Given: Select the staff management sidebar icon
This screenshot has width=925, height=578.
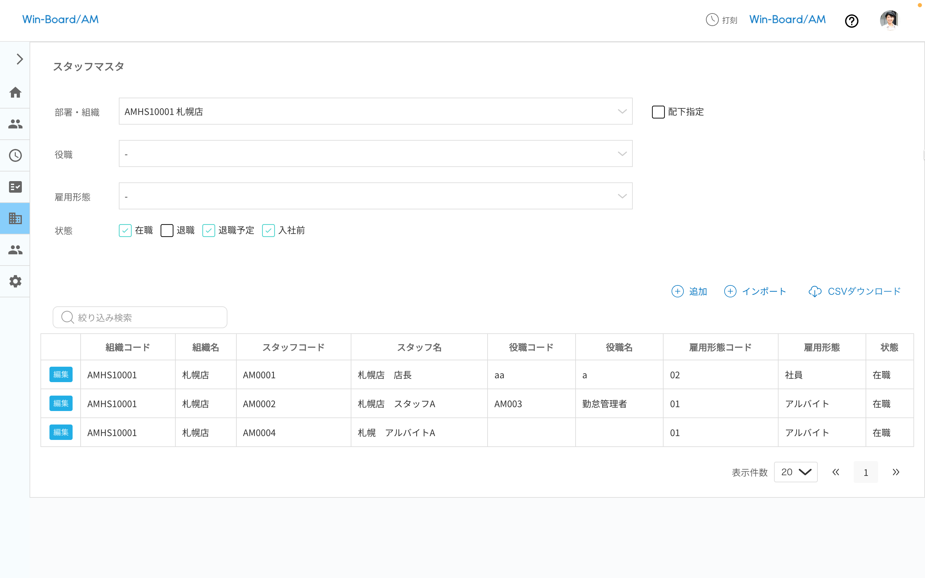Looking at the screenshot, I should pos(15,124).
